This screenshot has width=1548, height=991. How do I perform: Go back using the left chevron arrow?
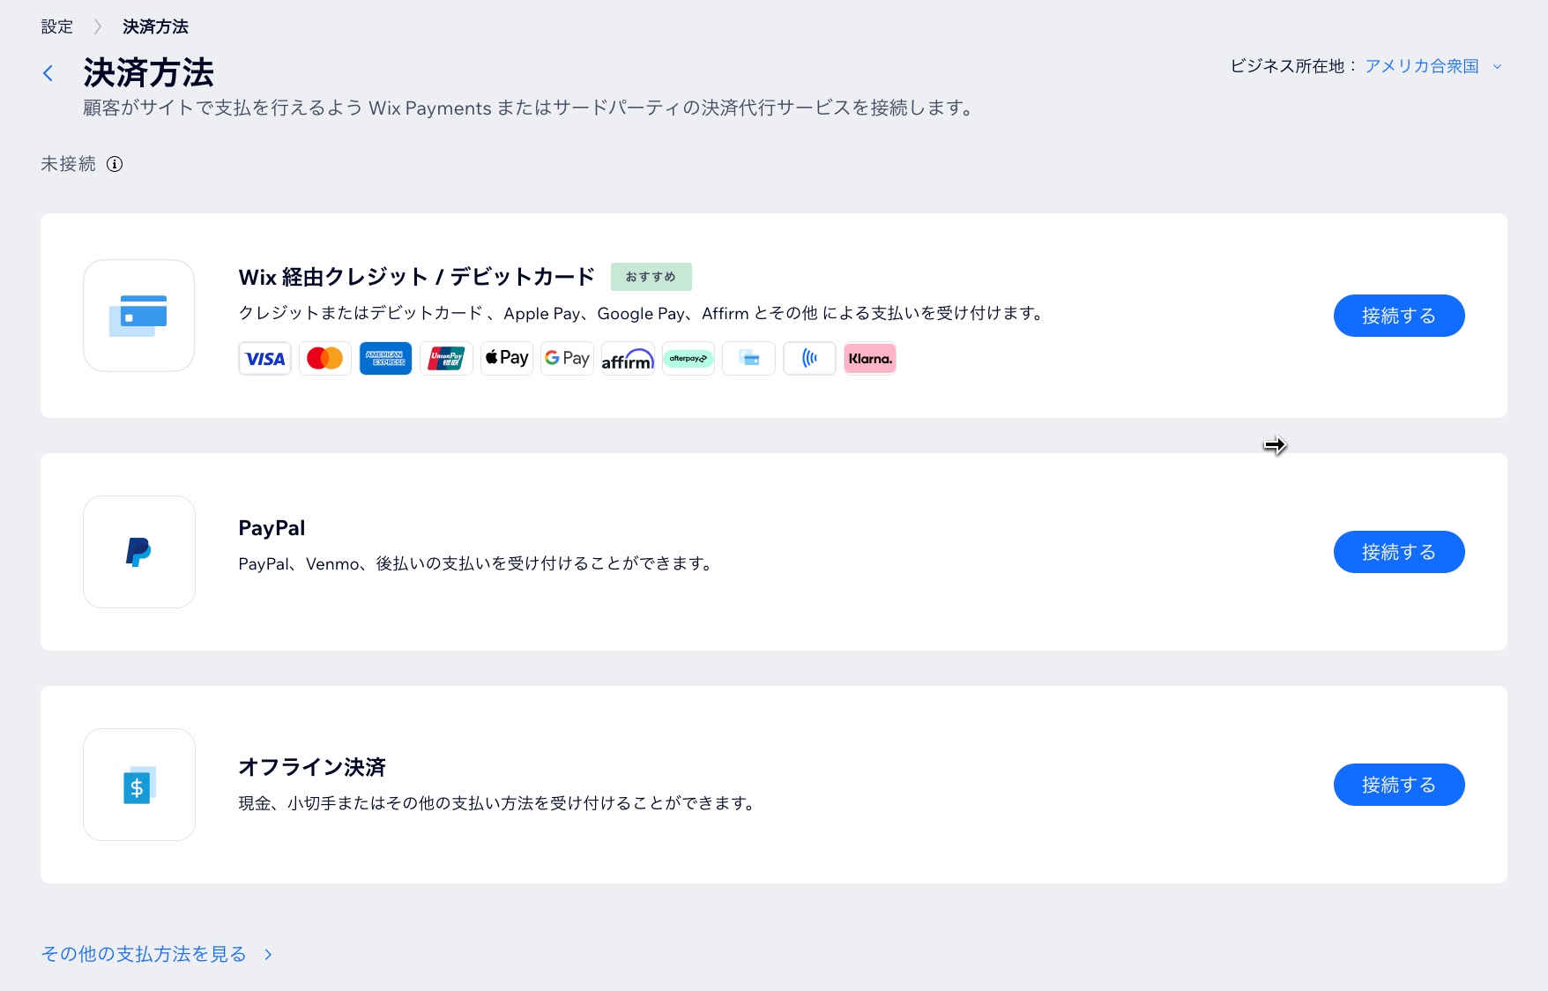click(x=48, y=73)
